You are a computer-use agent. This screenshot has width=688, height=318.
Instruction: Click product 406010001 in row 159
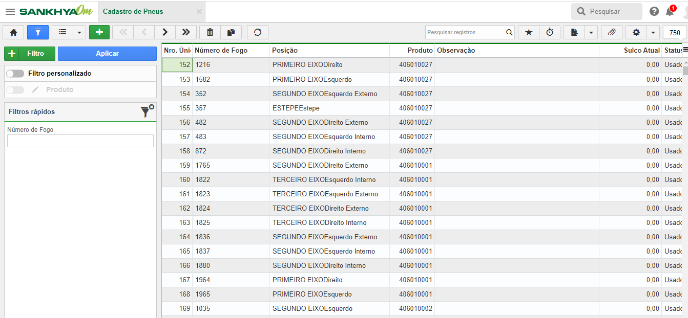point(412,165)
